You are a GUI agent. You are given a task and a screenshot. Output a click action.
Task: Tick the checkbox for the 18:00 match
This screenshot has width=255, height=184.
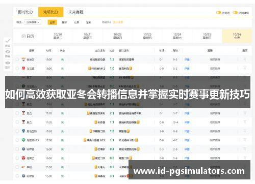point(17,68)
